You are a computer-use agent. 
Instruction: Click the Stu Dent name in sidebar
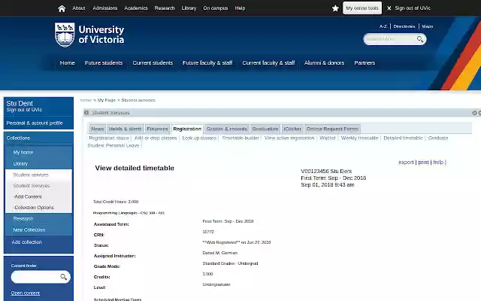coord(20,104)
